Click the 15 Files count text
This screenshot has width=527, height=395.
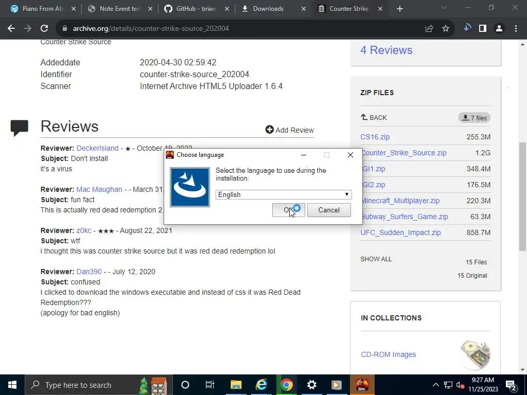tap(476, 262)
